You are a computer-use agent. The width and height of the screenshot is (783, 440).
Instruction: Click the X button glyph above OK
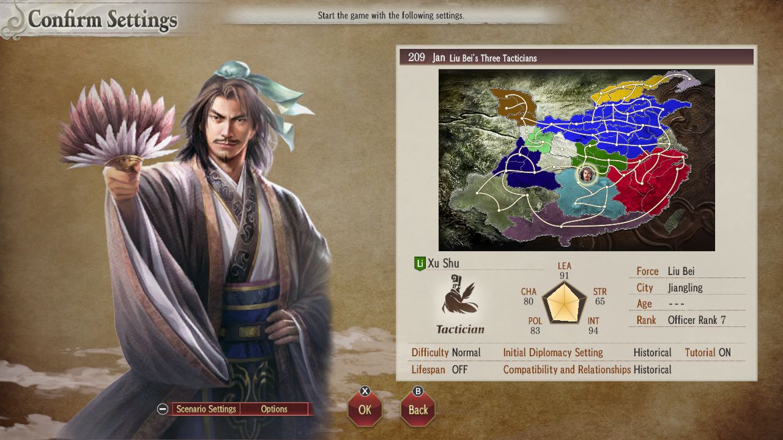click(365, 391)
